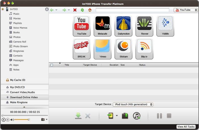Go forward with the green right arrow
The image size is (199, 130).
tap(64, 10)
